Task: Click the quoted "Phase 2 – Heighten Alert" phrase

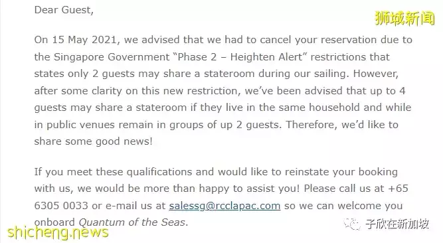Action: click(x=240, y=57)
